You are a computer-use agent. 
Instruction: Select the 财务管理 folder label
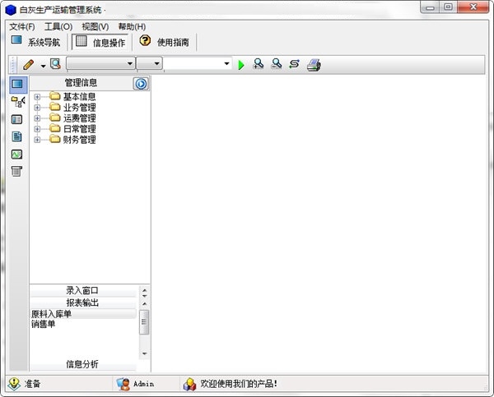[79, 140]
